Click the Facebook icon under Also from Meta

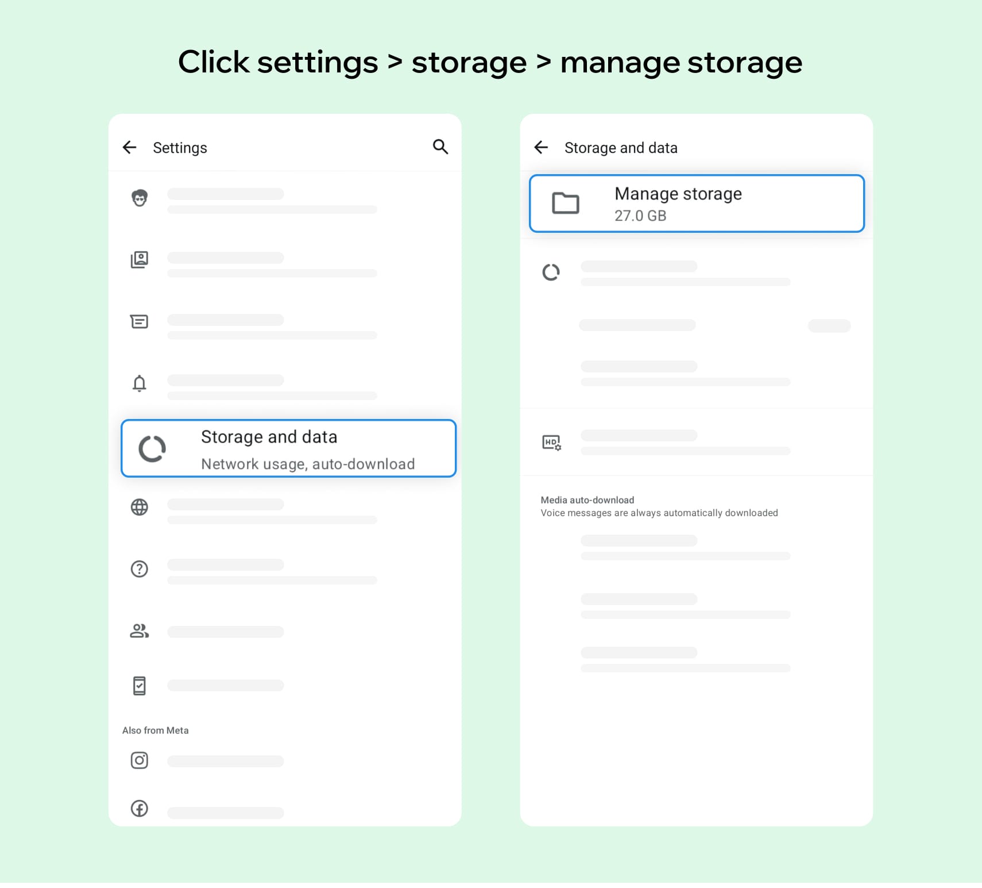(x=140, y=808)
